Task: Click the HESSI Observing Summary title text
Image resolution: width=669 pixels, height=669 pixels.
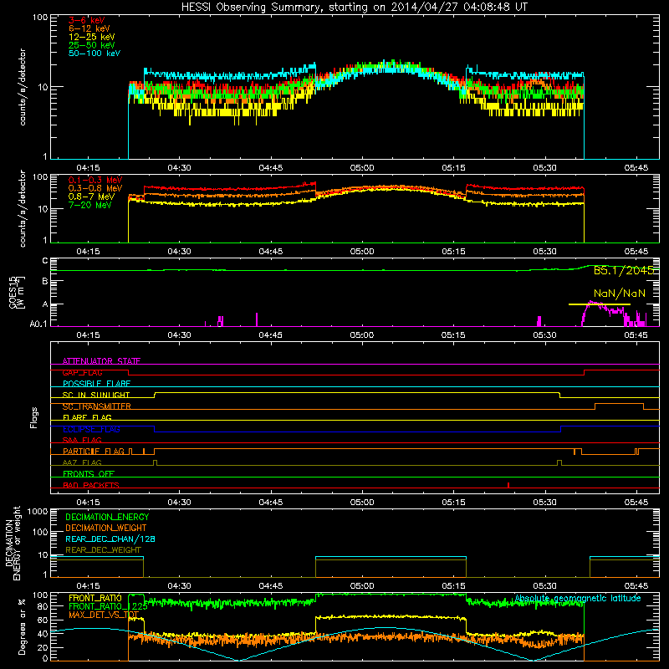Action: coord(354,7)
